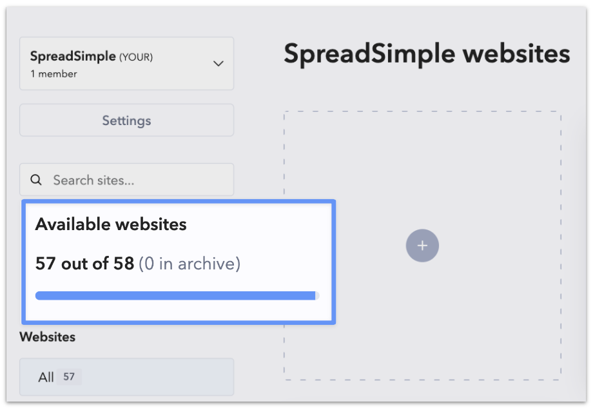Click the unfilled end of progress bar
593x408 pixels.
(318, 296)
